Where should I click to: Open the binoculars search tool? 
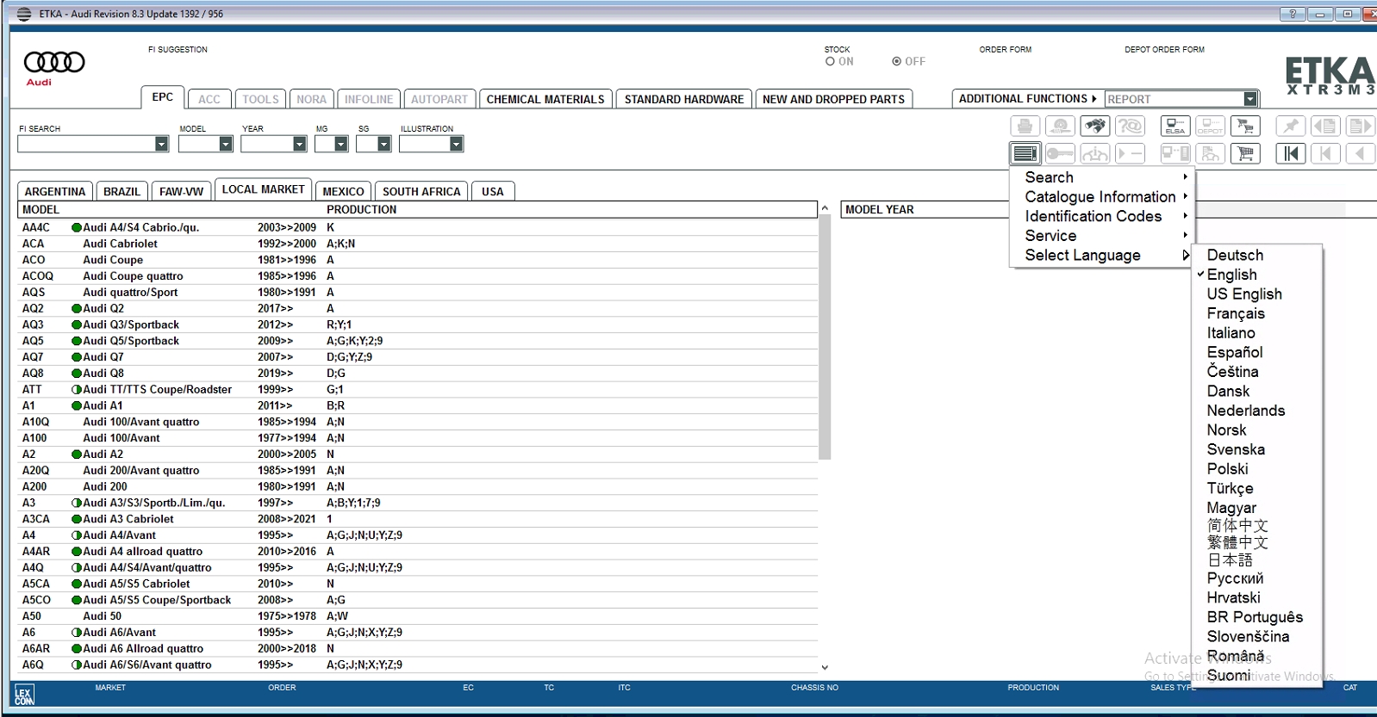point(1095,127)
